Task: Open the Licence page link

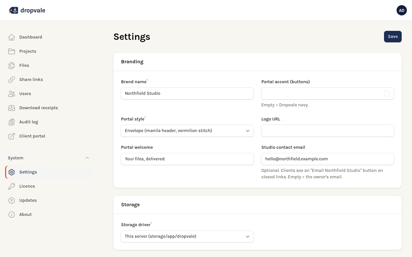Action: 49,186
